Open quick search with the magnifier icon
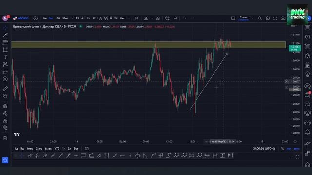This screenshot has width=312, height=175. [260, 18]
